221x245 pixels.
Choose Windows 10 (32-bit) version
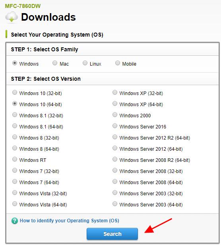(x=15, y=92)
